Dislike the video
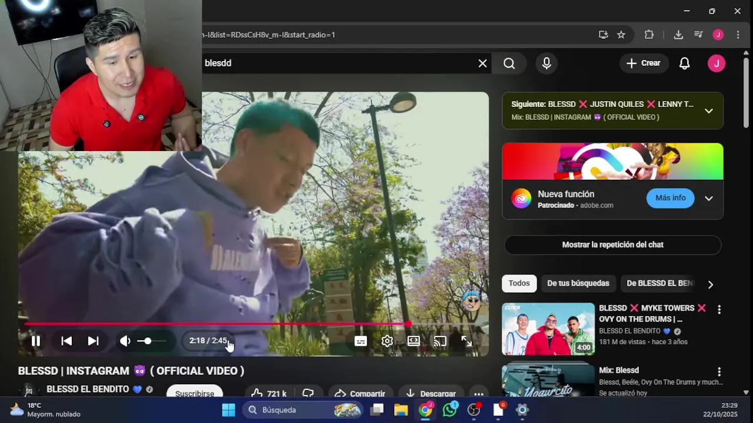 pos(308,393)
